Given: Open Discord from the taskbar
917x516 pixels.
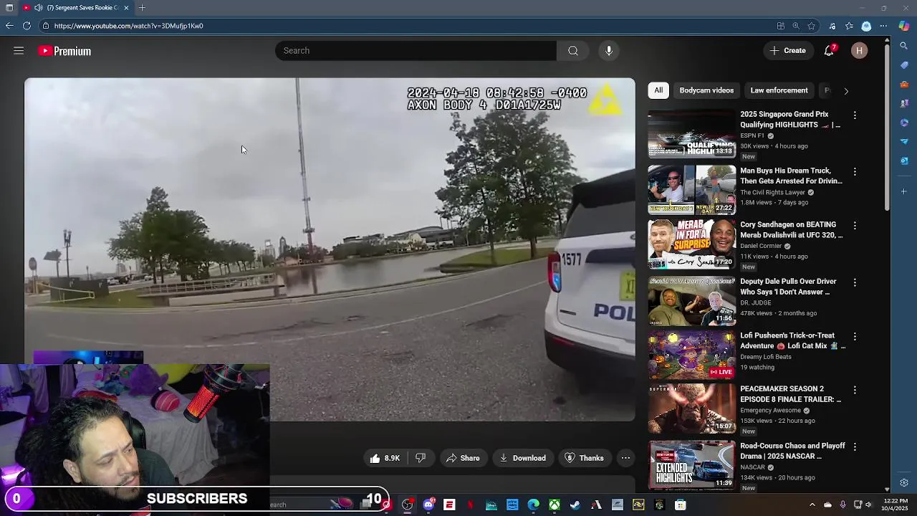Looking at the screenshot, I should pyautogui.click(x=428, y=505).
